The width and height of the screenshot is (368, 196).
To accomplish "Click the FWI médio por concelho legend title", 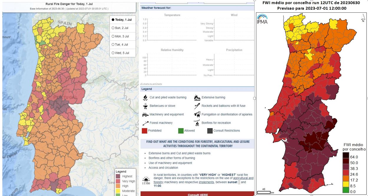I will [x=354, y=147].
